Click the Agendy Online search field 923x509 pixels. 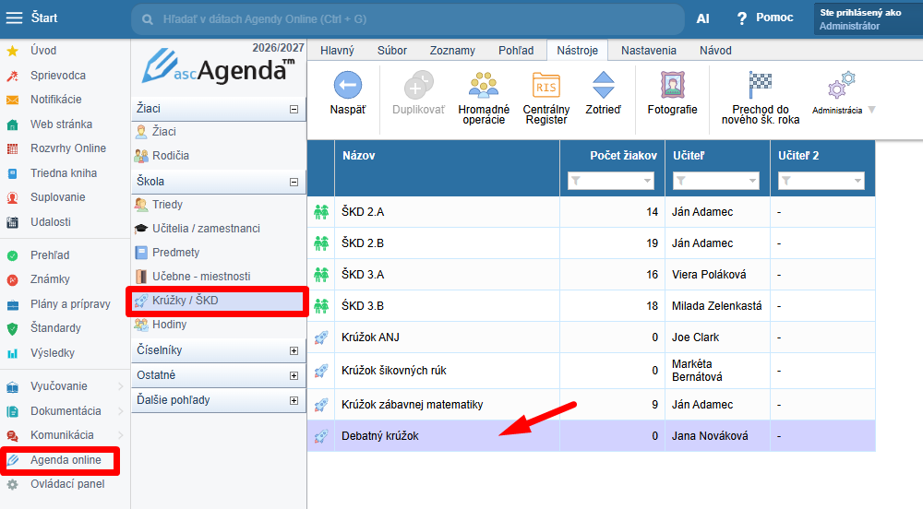coord(408,19)
